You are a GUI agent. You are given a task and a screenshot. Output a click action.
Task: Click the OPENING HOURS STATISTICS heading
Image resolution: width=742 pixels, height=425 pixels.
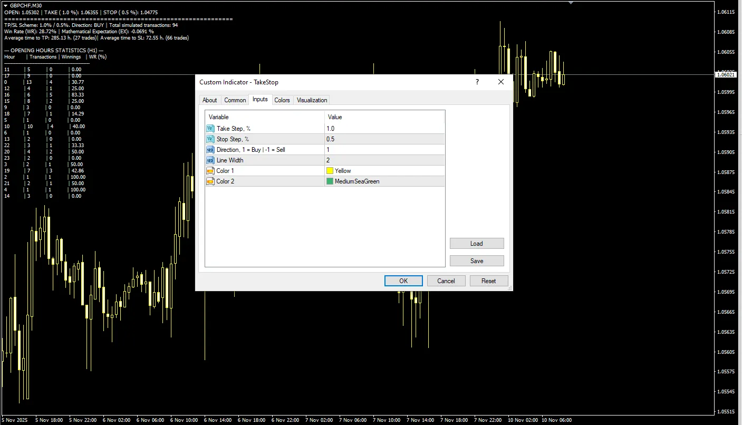(54, 50)
